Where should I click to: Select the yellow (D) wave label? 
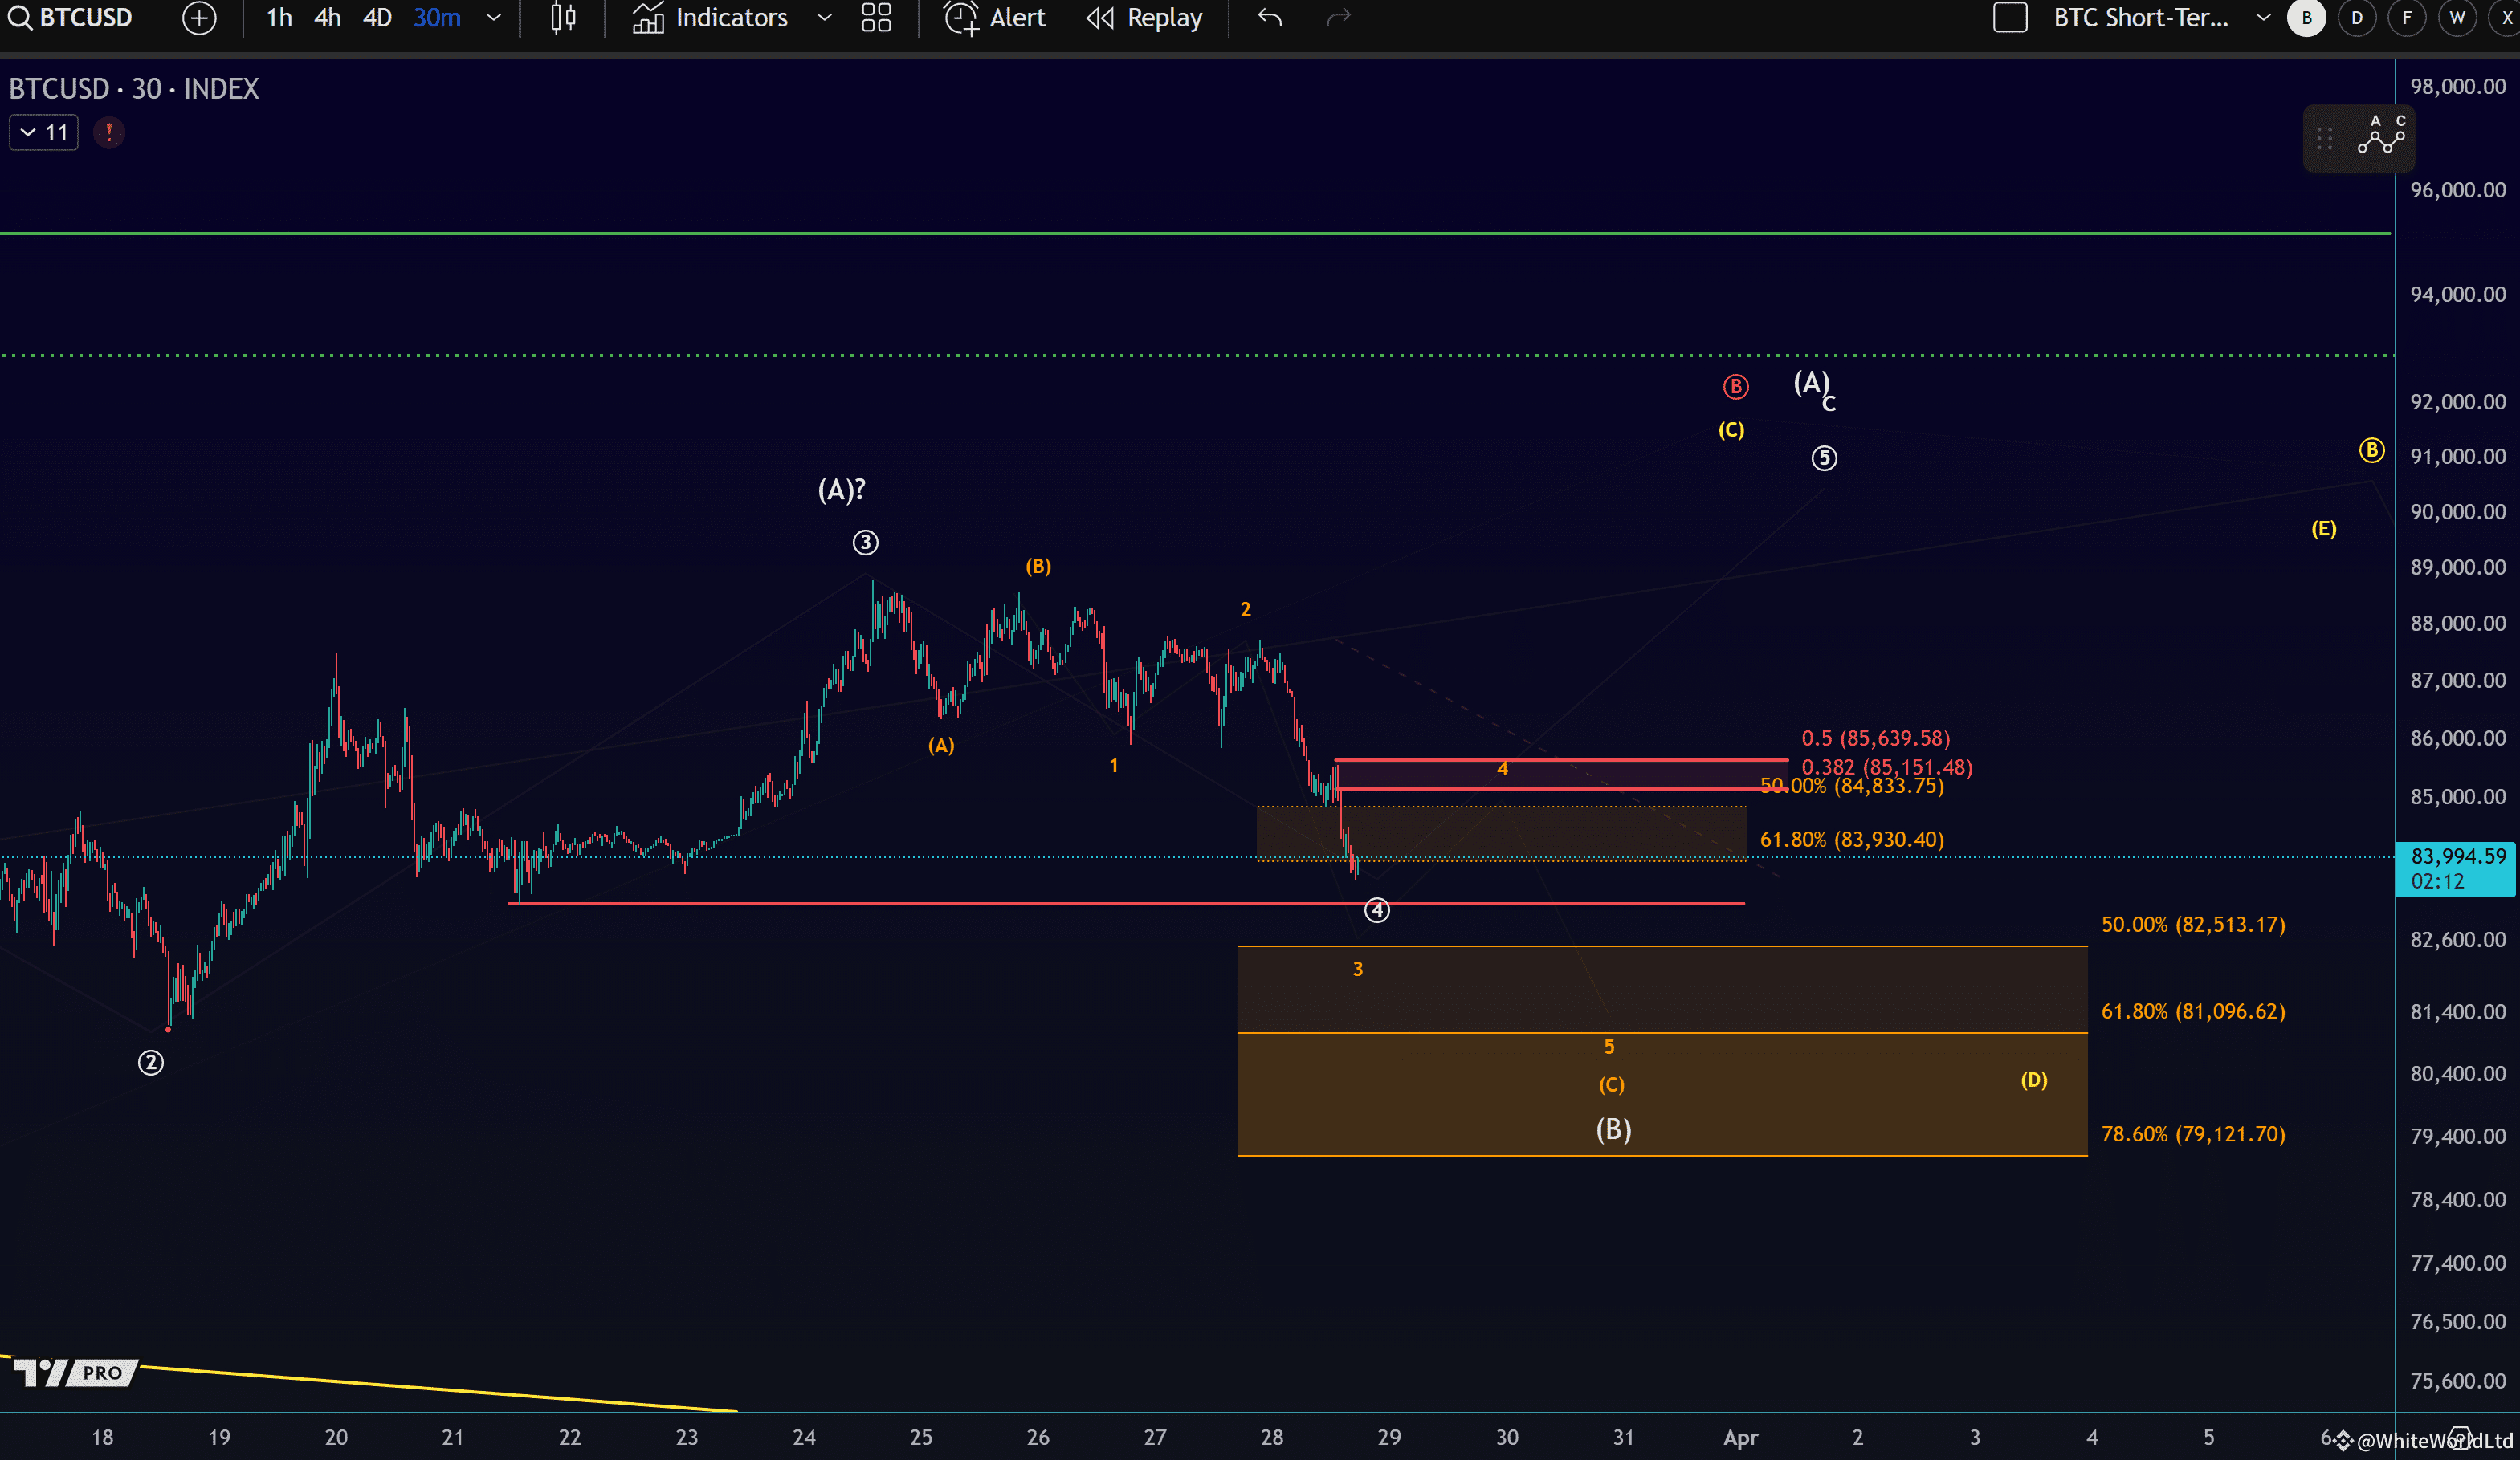pyautogui.click(x=2034, y=1080)
